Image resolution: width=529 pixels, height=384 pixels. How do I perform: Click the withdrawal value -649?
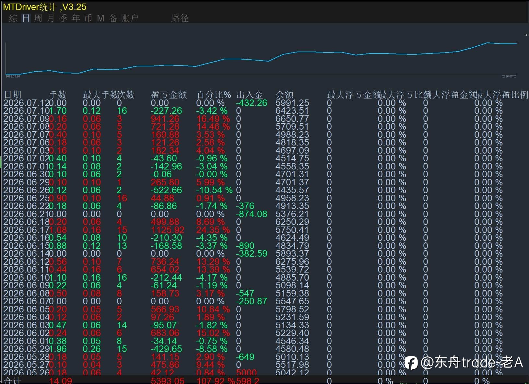click(245, 357)
